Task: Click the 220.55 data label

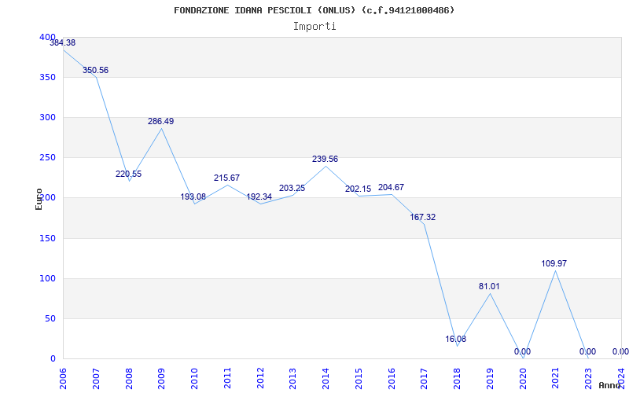Action: [x=128, y=174]
